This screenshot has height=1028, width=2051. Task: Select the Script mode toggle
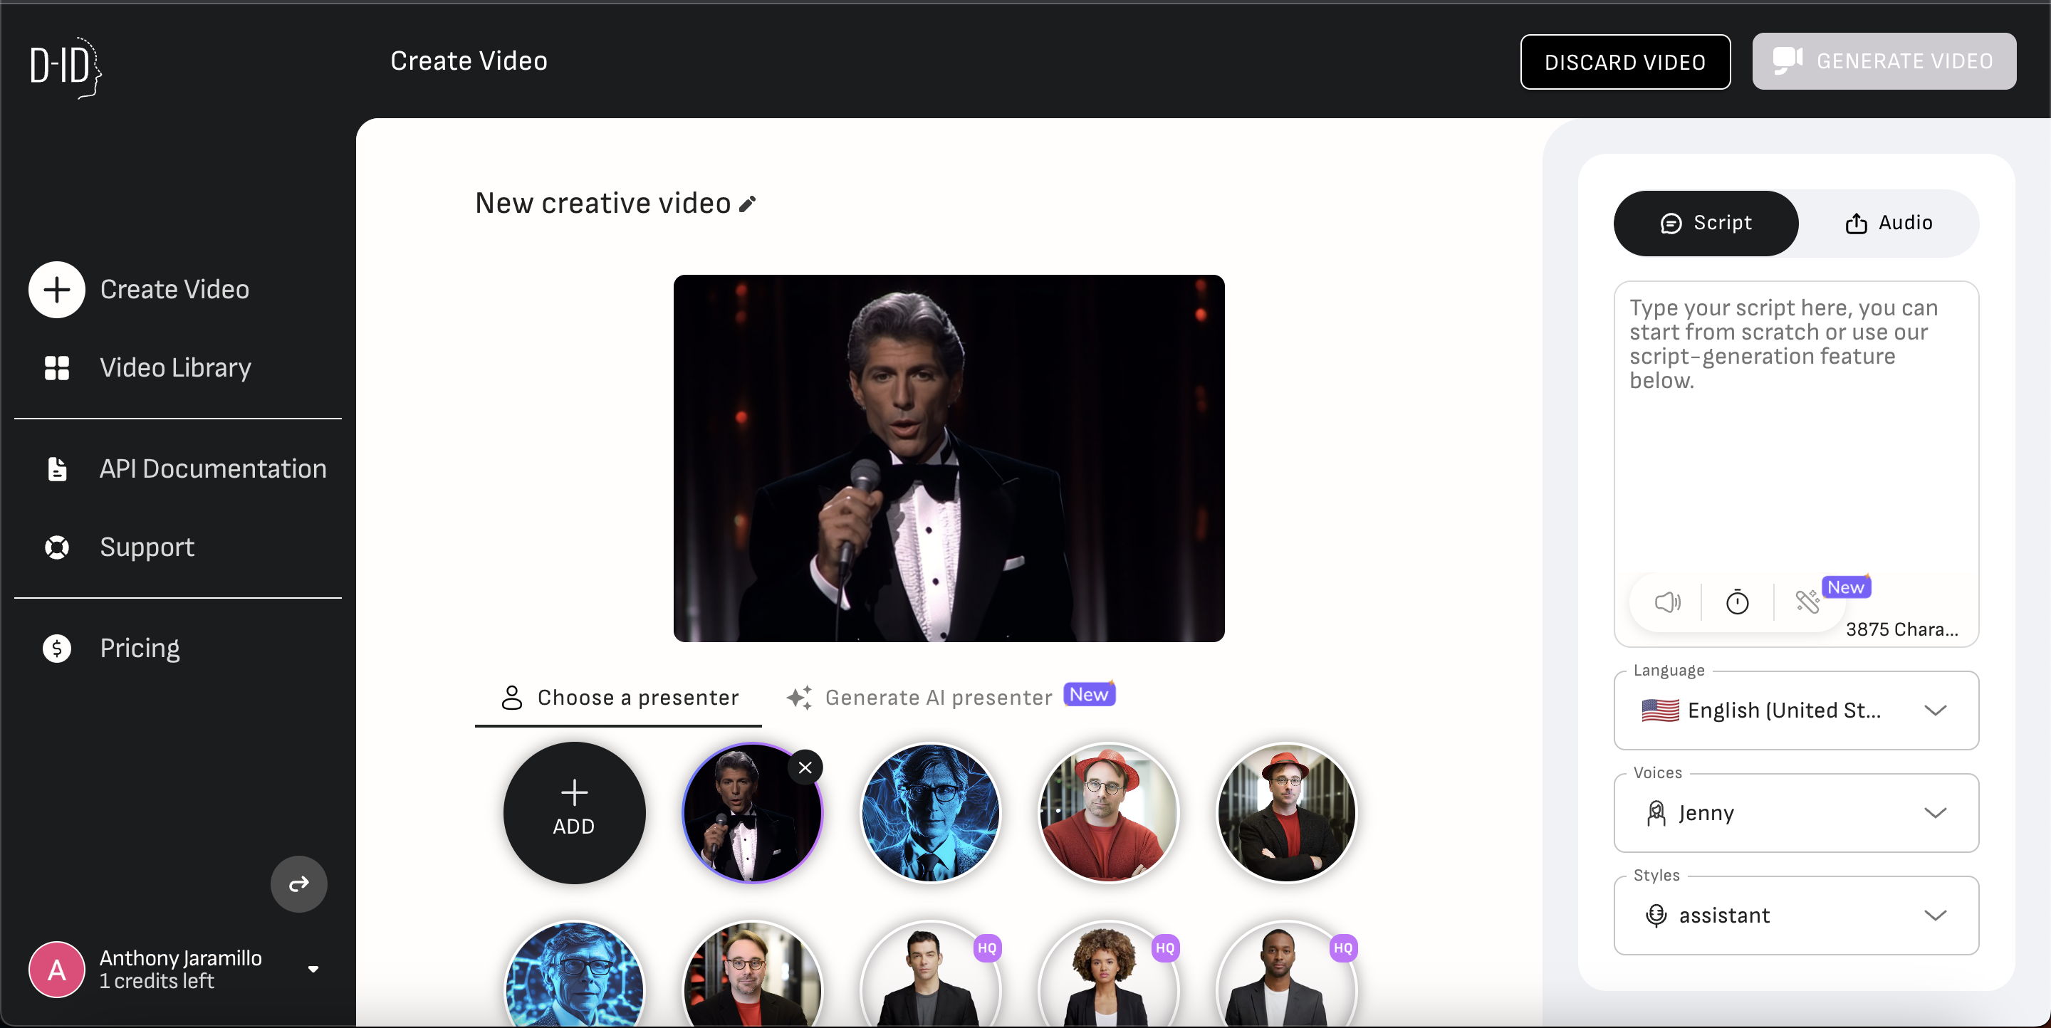1706,223
